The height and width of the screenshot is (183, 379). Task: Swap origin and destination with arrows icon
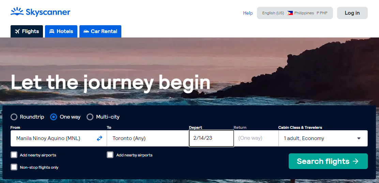(100, 138)
